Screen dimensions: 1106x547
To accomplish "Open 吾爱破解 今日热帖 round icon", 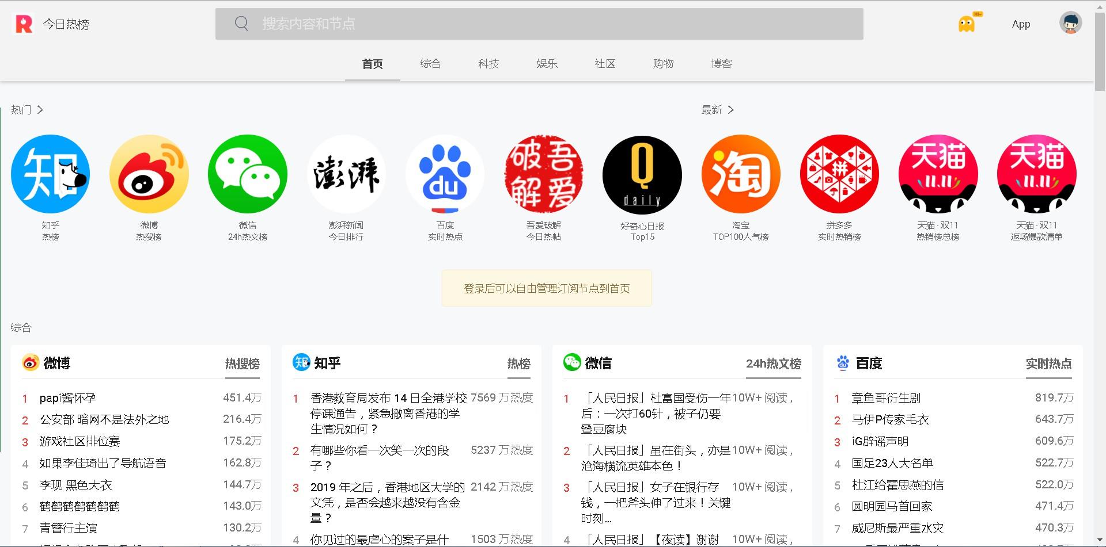I will point(544,174).
